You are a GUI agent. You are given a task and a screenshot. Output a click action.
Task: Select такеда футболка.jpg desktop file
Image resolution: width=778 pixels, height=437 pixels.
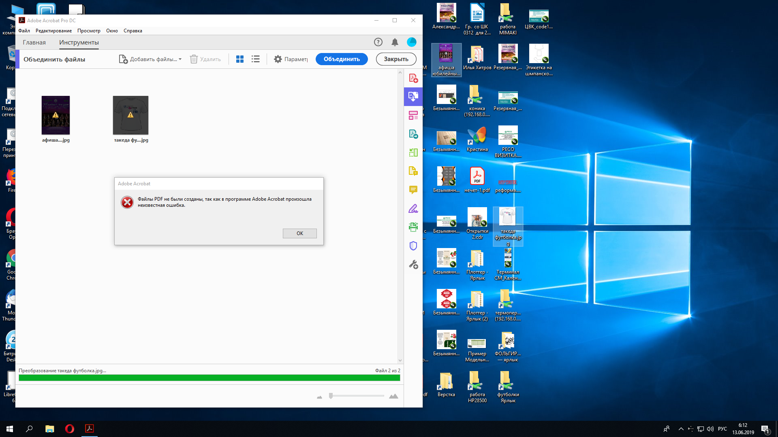tap(508, 227)
